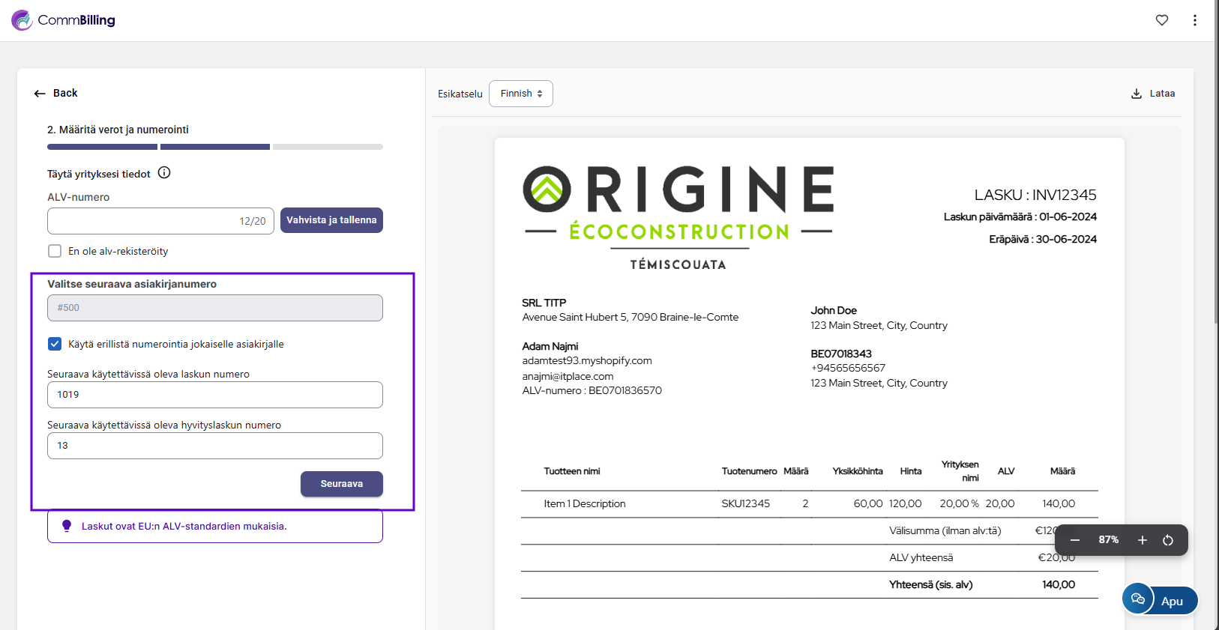Download the invoice with Lataa
This screenshot has height=630, width=1219.
click(1152, 94)
